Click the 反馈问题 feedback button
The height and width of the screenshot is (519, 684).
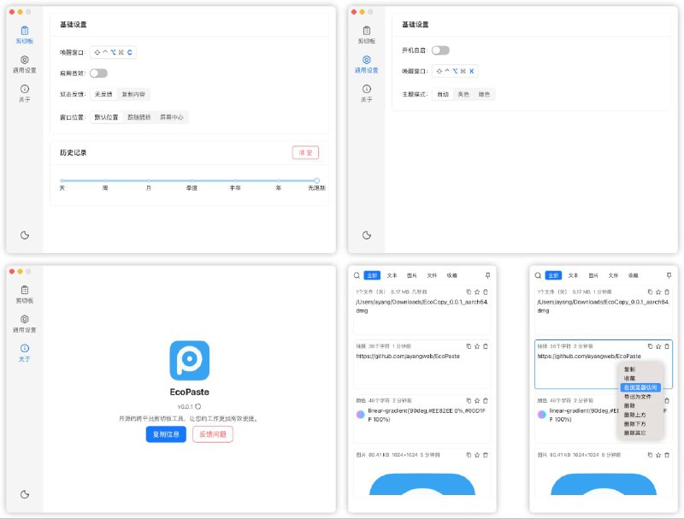211,433
